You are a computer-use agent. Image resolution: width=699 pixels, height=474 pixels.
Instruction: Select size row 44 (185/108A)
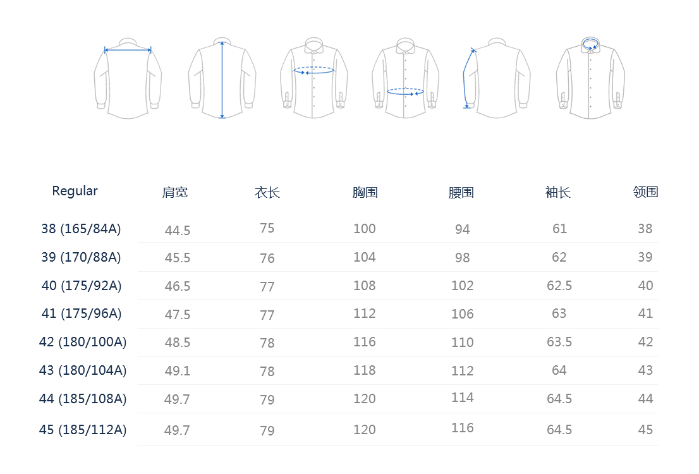coord(83,399)
